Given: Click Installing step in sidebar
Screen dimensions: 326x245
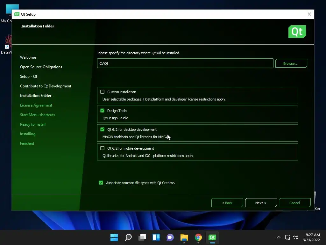Looking at the screenshot, I should [28, 134].
